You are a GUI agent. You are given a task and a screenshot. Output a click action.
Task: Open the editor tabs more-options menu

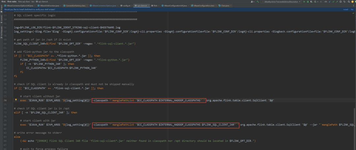(x=354, y=6)
